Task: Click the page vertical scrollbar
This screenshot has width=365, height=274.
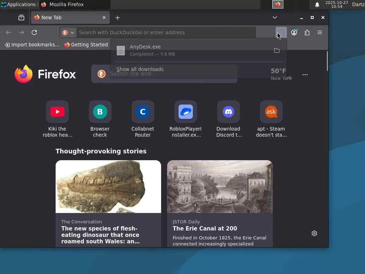Action: click(327, 61)
